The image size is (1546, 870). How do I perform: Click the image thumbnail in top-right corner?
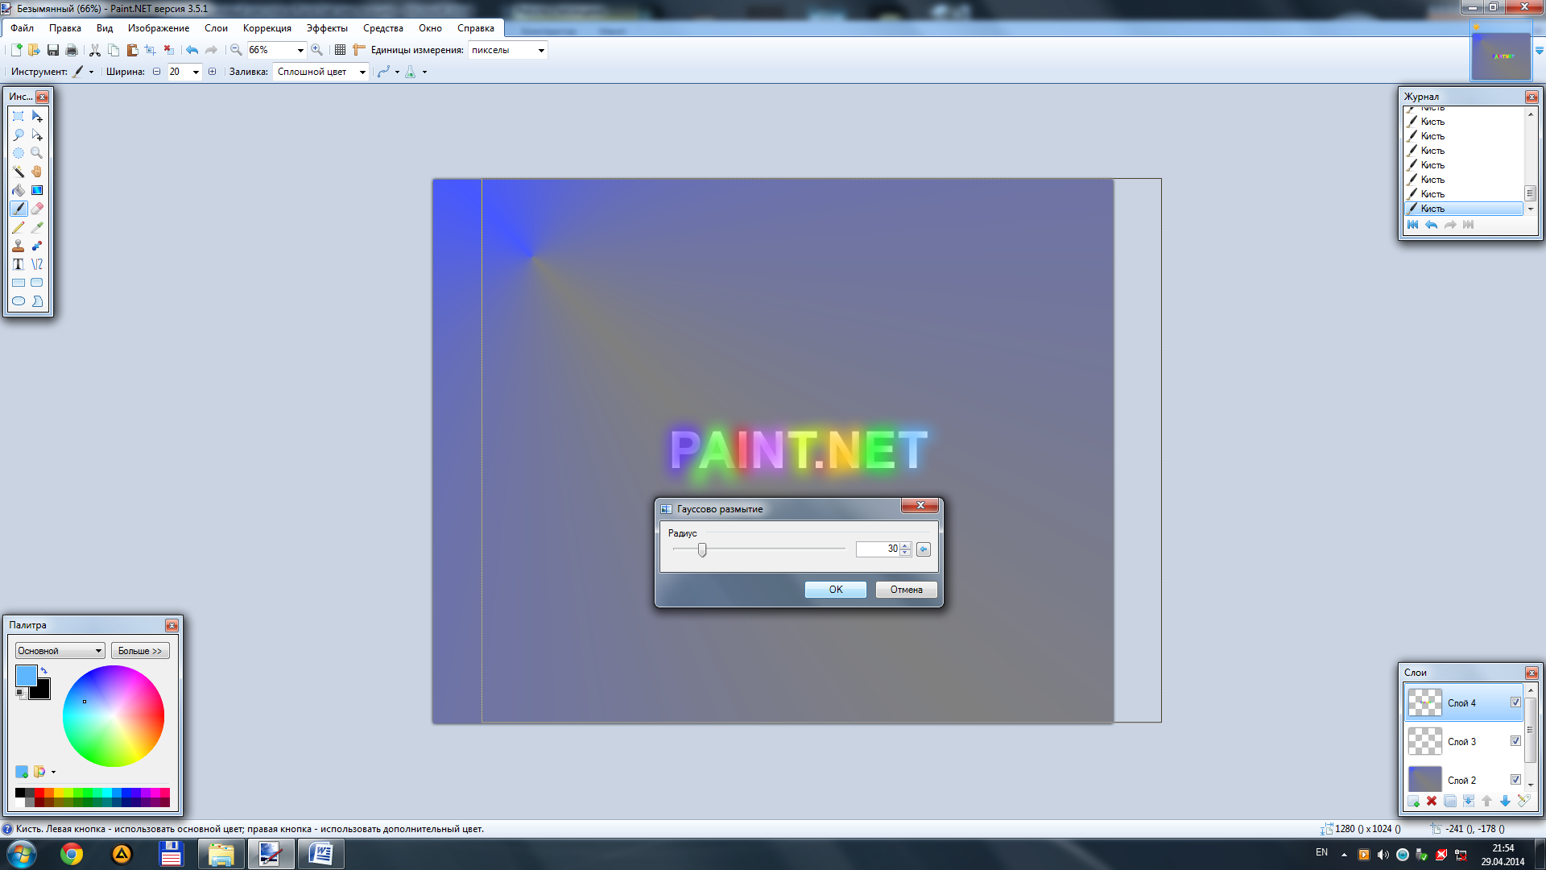[1501, 56]
